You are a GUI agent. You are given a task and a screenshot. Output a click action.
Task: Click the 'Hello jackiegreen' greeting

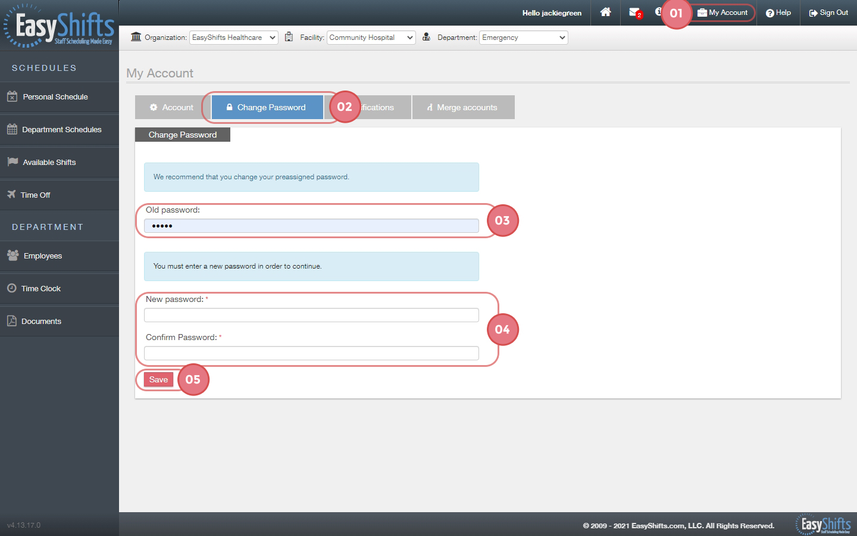tap(552, 13)
